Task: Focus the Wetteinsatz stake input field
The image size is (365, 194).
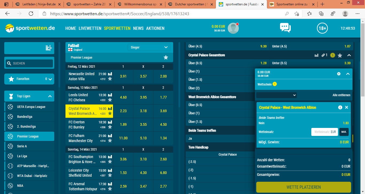Action: pyautogui.click(x=325, y=132)
